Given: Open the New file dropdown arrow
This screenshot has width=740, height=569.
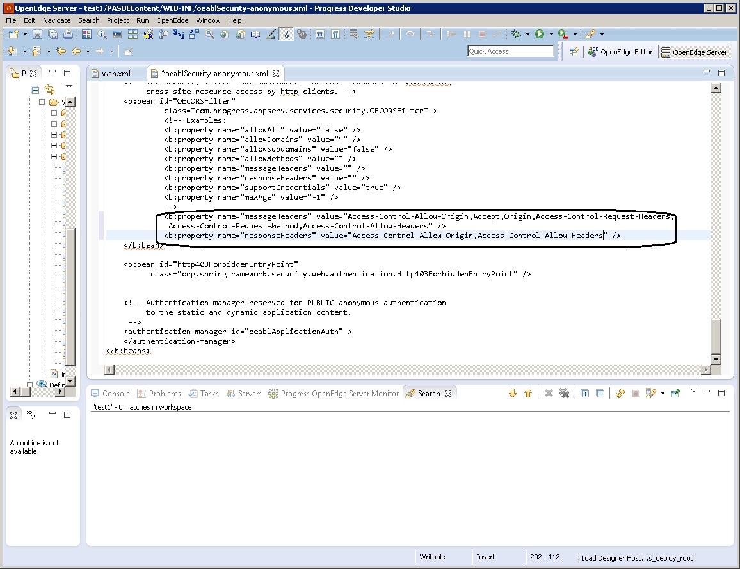Looking at the screenshot, I should 25,34.
